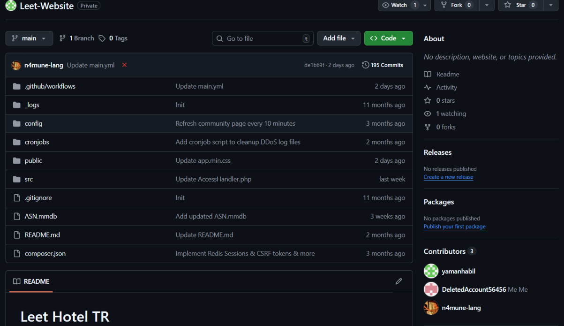This screenshot has height=326, width=564.
Task: Click the Watch button
Action: click(399, 5)
